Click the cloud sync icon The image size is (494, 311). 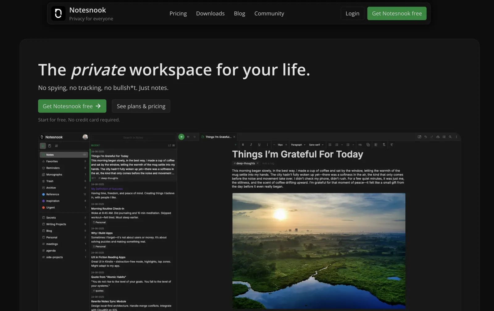(x=438, y=137)
